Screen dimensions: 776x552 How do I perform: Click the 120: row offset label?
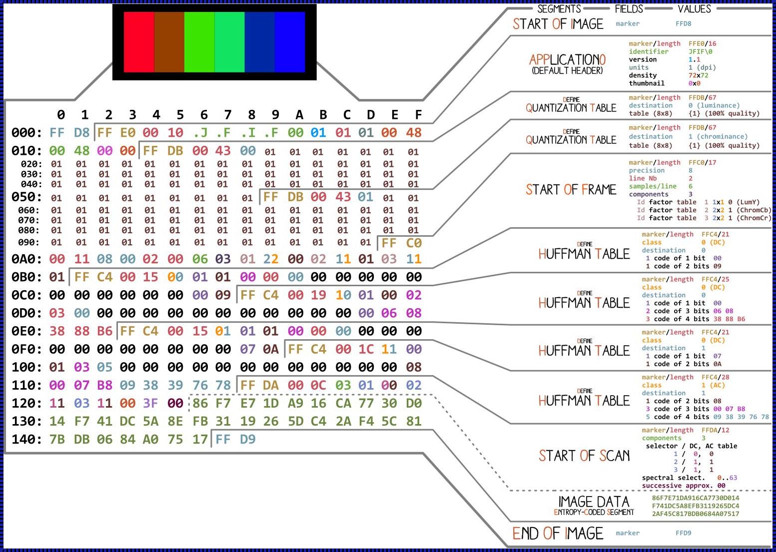point(27,403)
